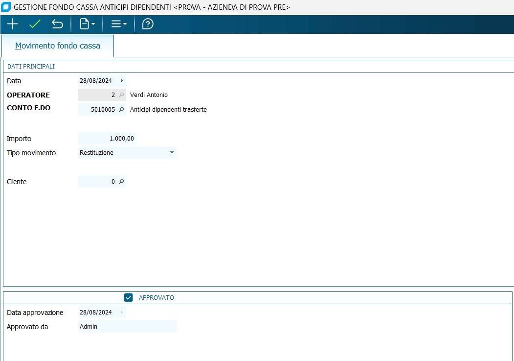Screen dimensions: 514x361
Task: Open the document icon dropdown in toolbar
Action: pos(87,24)
